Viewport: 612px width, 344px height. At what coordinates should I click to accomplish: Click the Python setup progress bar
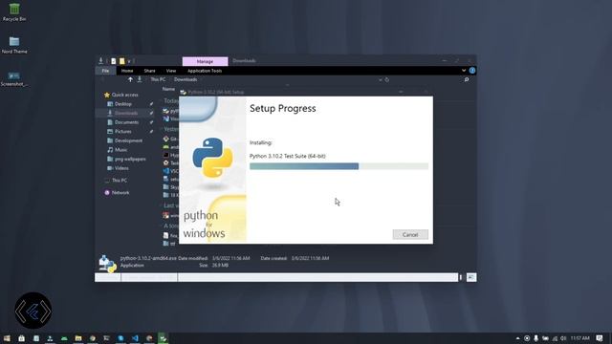pos(339,166)
